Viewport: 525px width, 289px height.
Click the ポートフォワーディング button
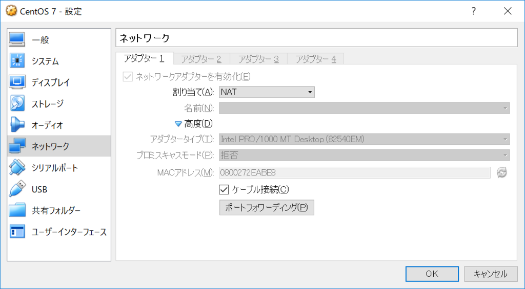267,208
